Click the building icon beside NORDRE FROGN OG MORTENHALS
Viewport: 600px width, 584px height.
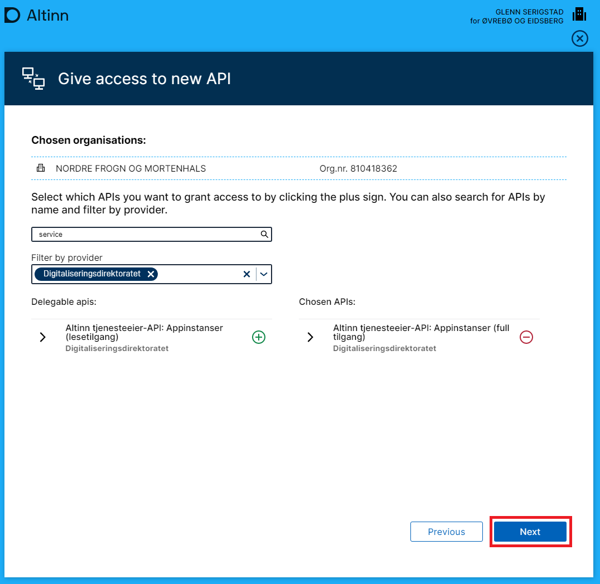[x=41, y=168]
